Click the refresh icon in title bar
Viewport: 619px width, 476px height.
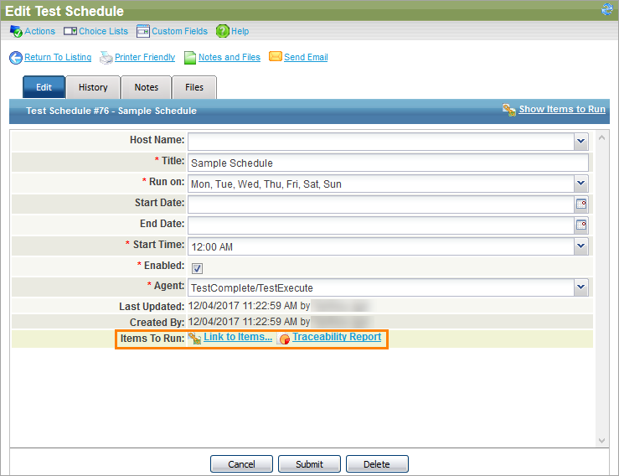coord(606,9)
